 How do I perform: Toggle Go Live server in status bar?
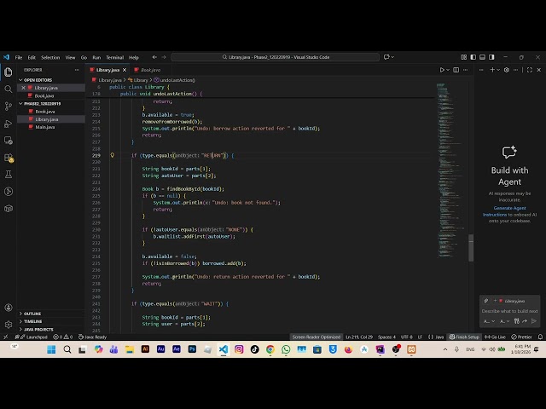[496, 337]
